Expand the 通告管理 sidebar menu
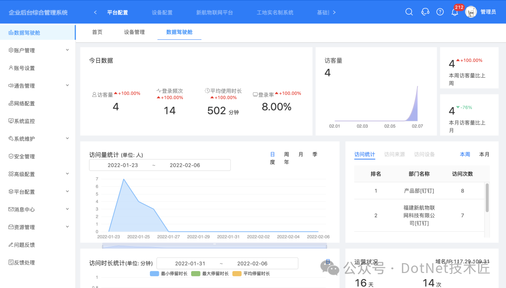The image size is (506, 288). click(38, 86)
